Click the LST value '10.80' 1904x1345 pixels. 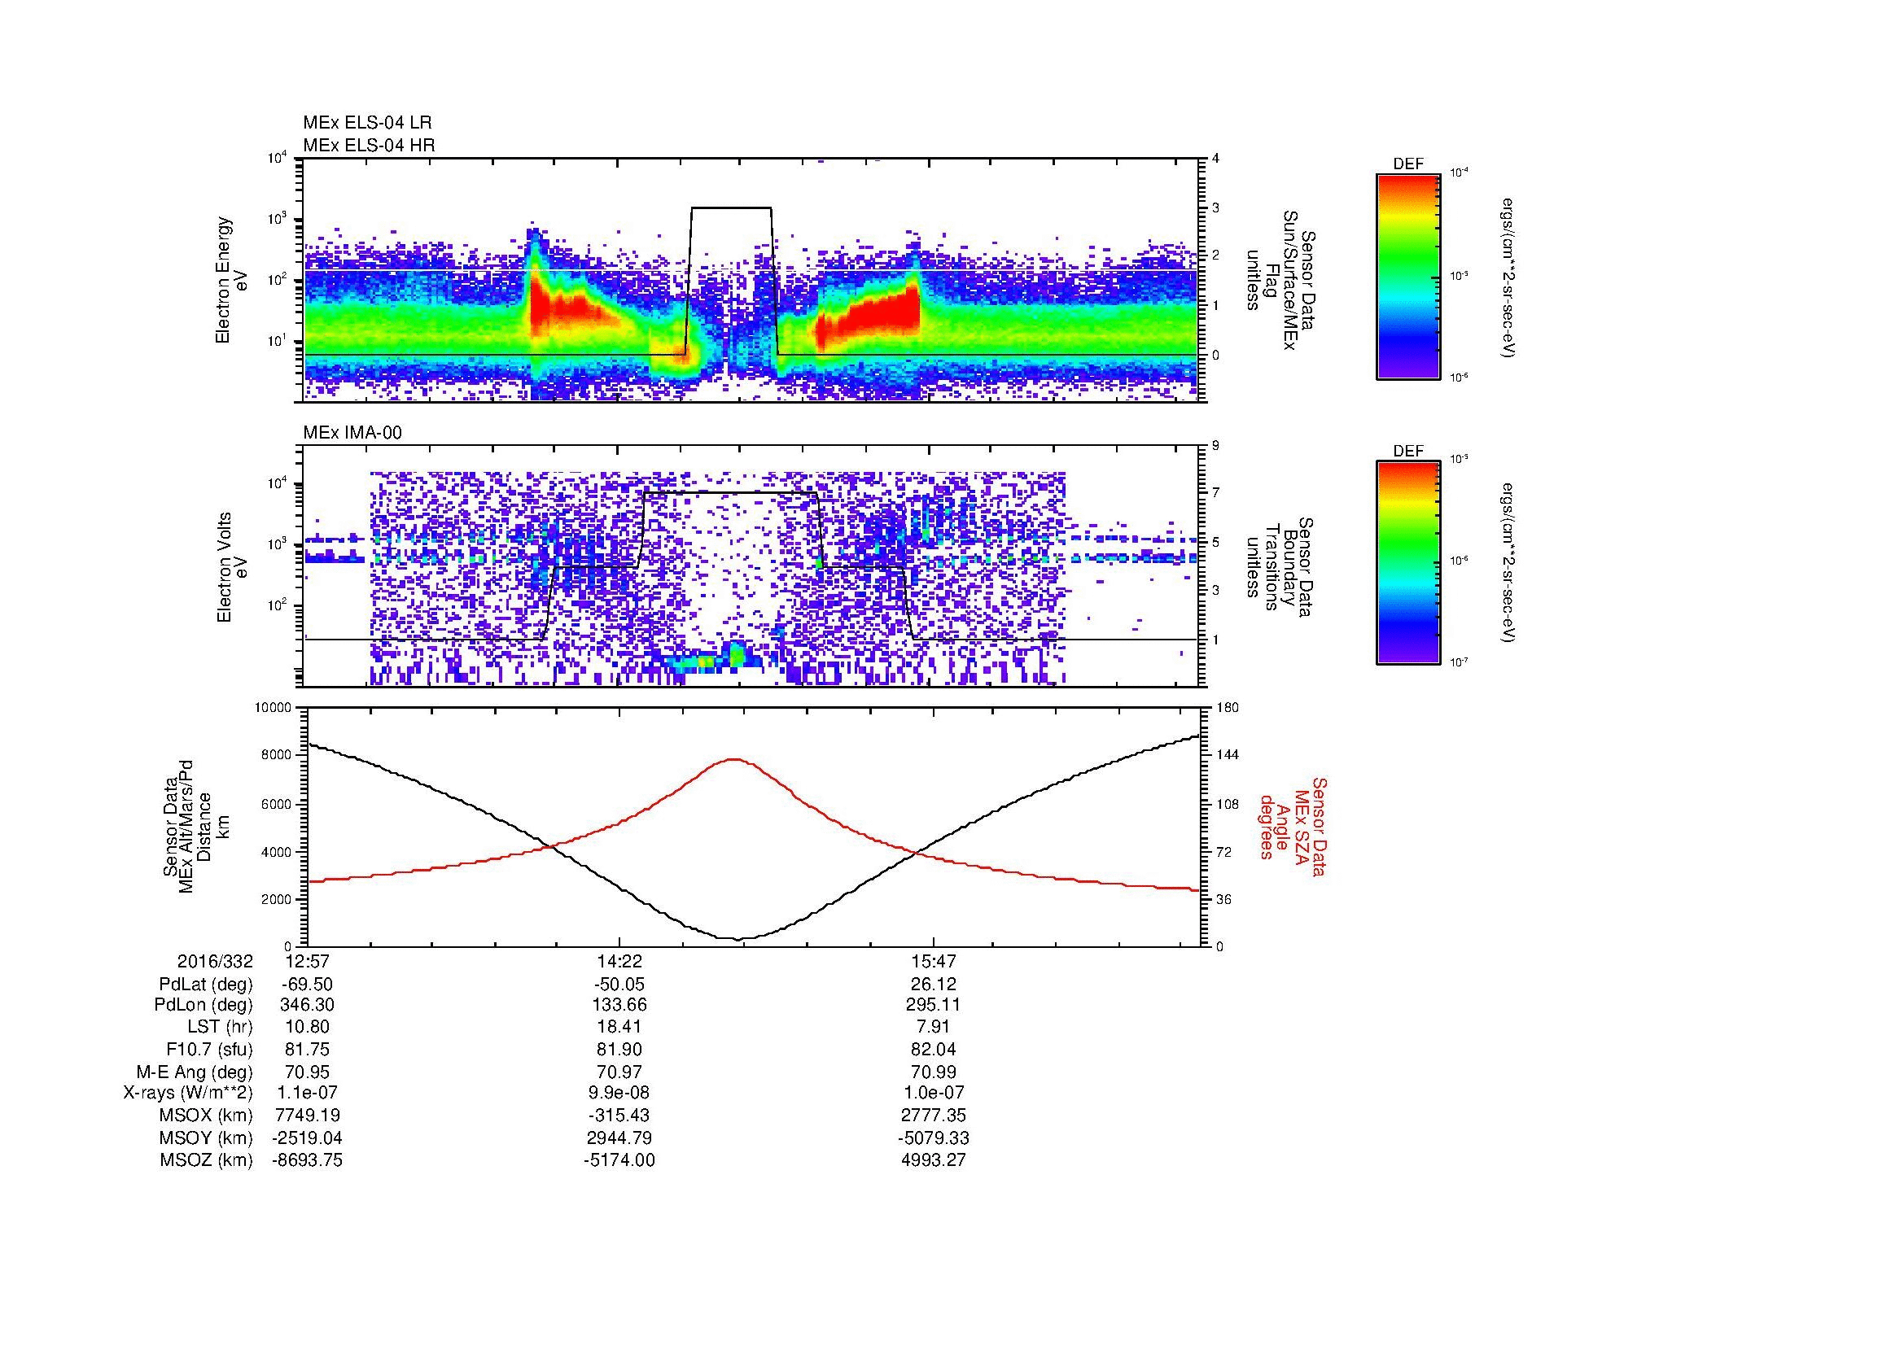tap(307, 1028)
